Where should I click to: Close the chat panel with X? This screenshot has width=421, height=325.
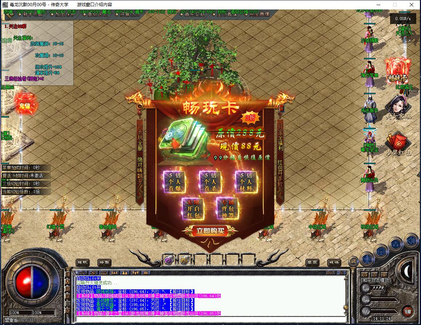click(341, 273)
